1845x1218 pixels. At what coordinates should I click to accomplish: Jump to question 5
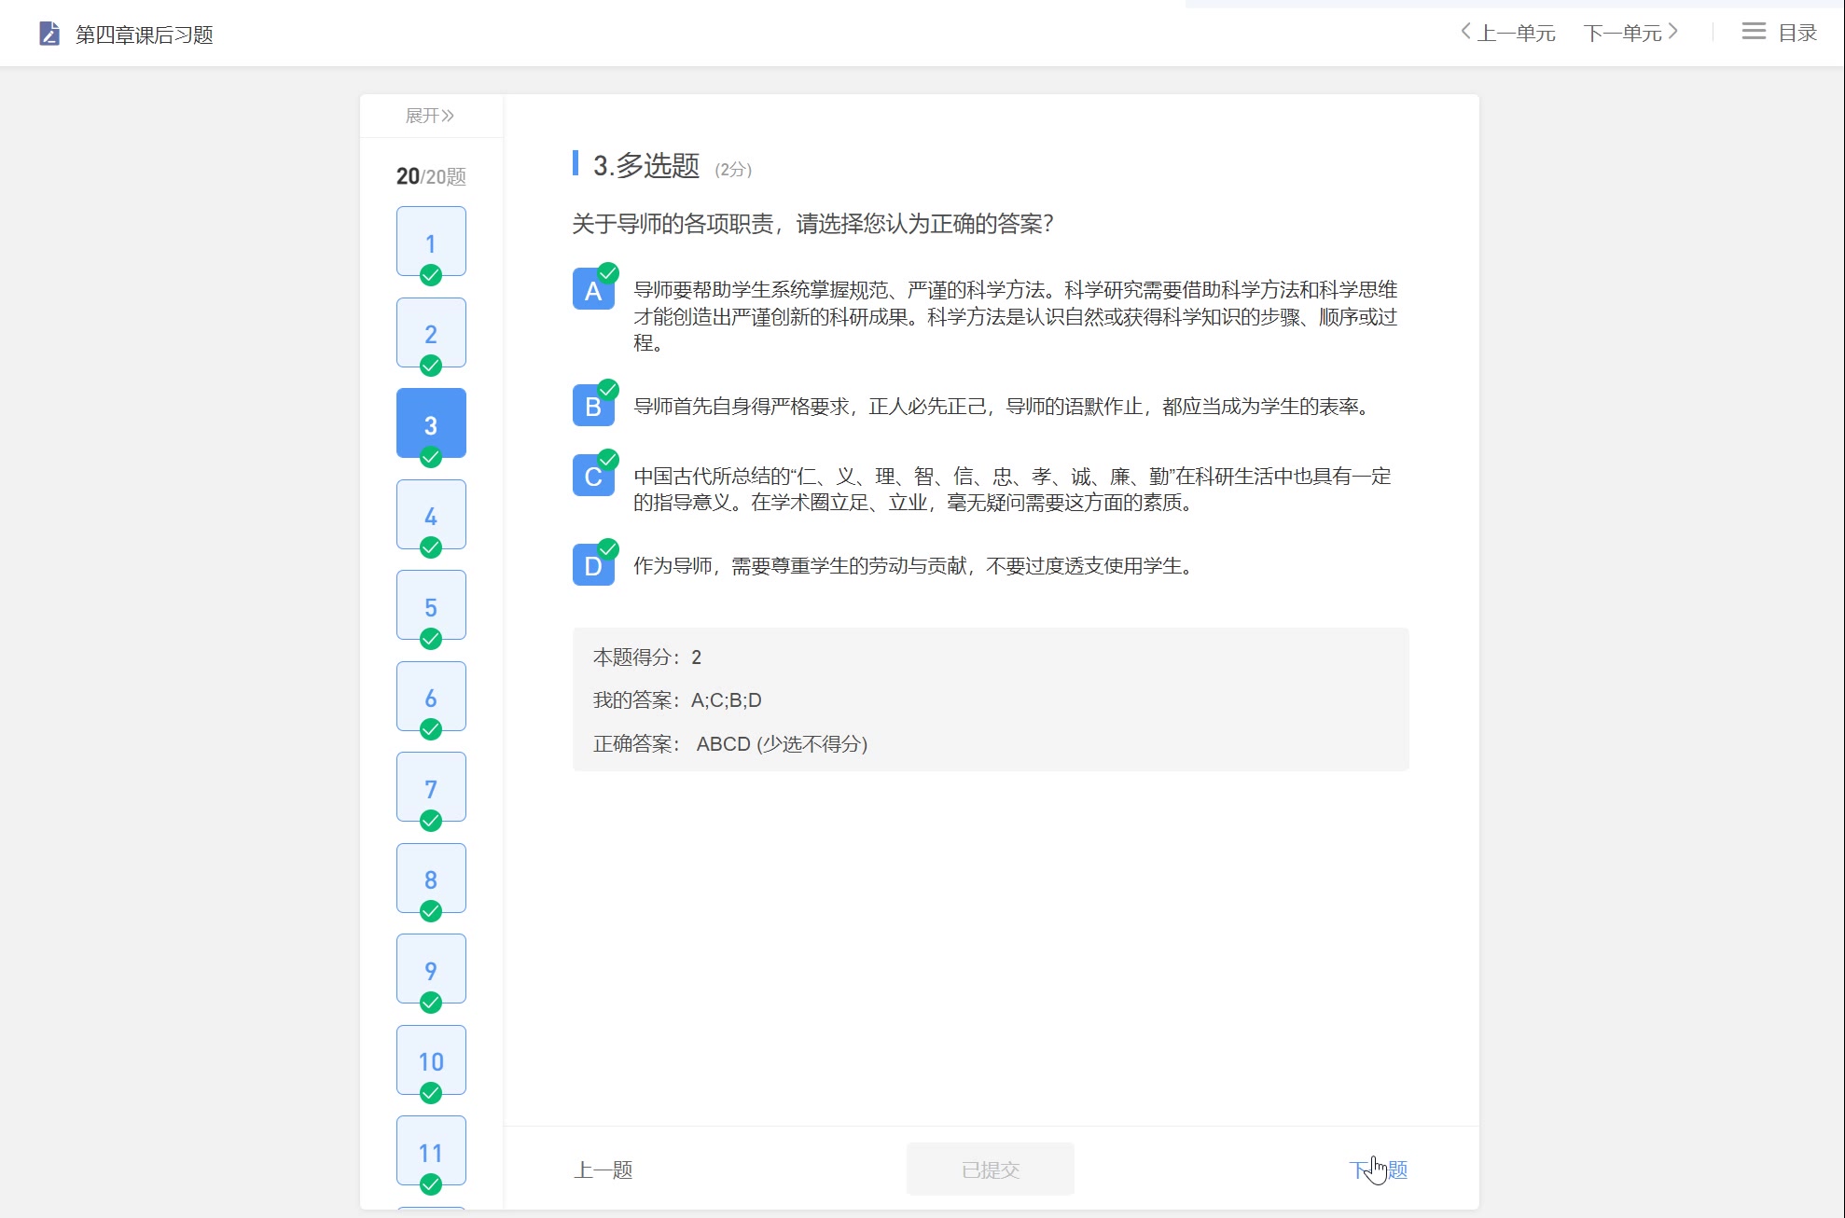pyautogui.click(x=431, y=604)
